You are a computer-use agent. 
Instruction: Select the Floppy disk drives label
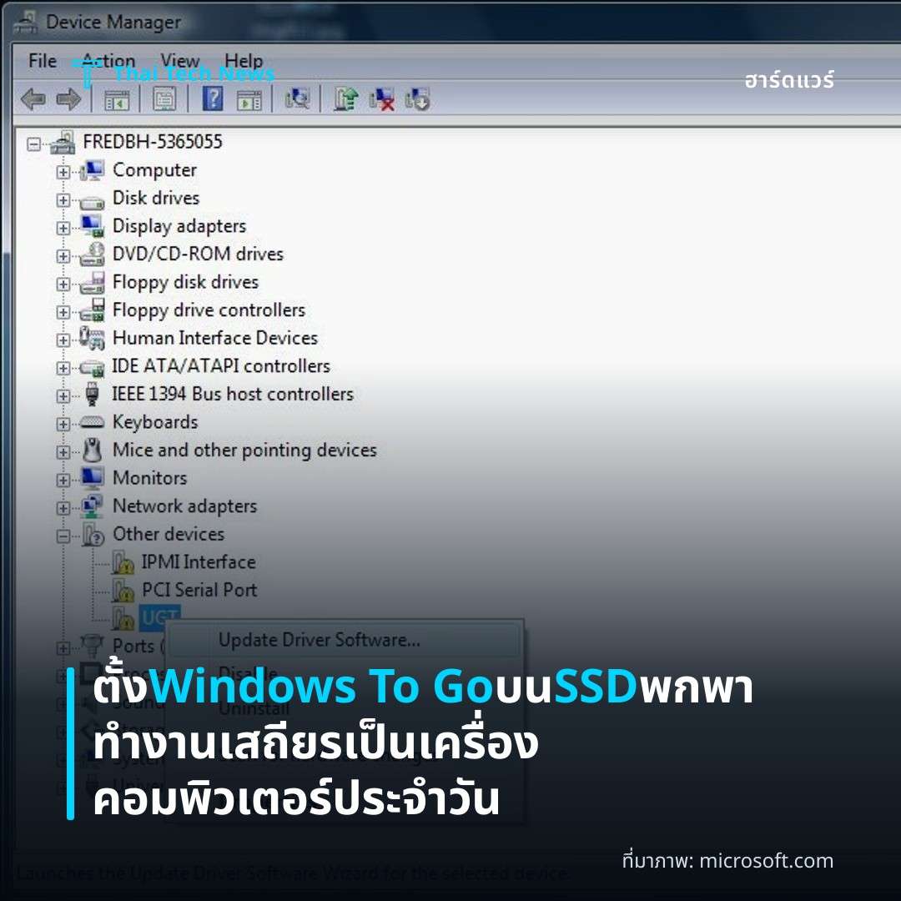185,282
